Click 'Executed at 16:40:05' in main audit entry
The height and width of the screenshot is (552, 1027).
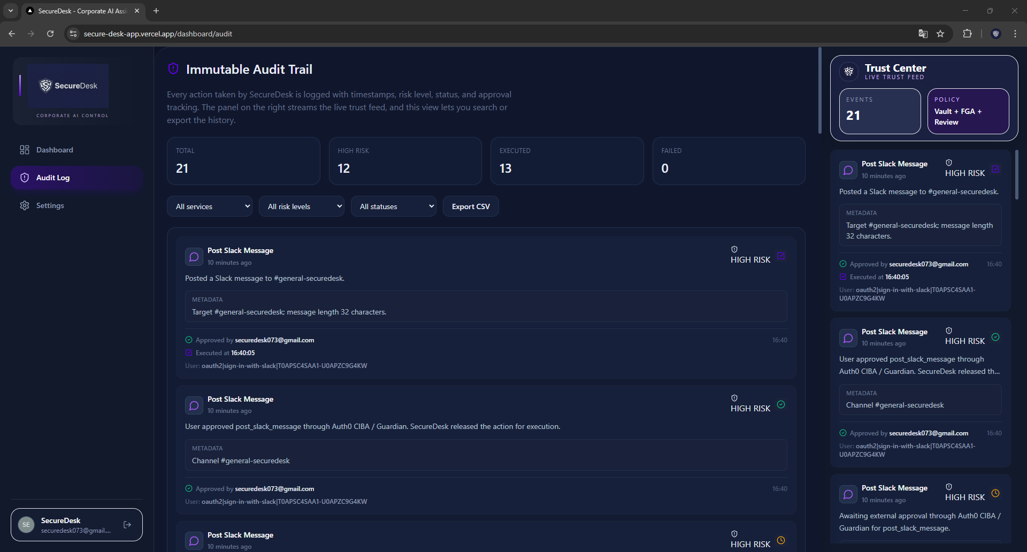pyautogui.click(x=225, y=353)
